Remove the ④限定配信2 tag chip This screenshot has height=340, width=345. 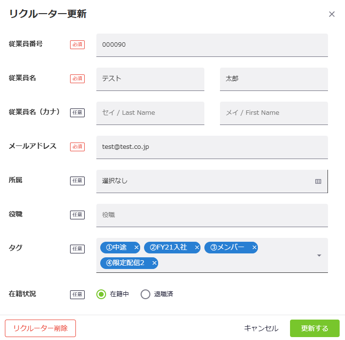click(154, 263)
